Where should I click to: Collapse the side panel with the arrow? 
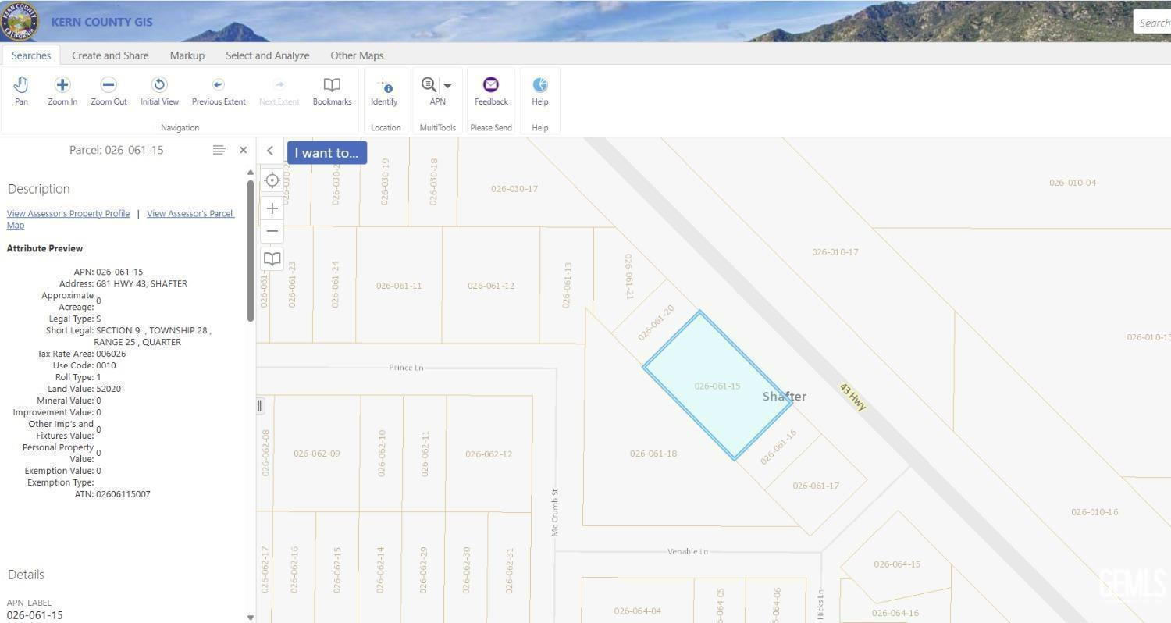pos(270,151)
